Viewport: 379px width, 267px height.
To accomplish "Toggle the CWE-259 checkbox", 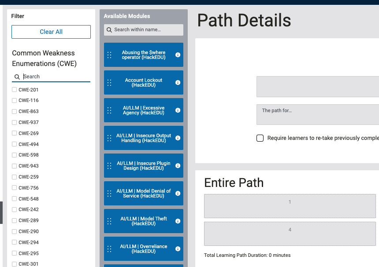I will point(14,177).
